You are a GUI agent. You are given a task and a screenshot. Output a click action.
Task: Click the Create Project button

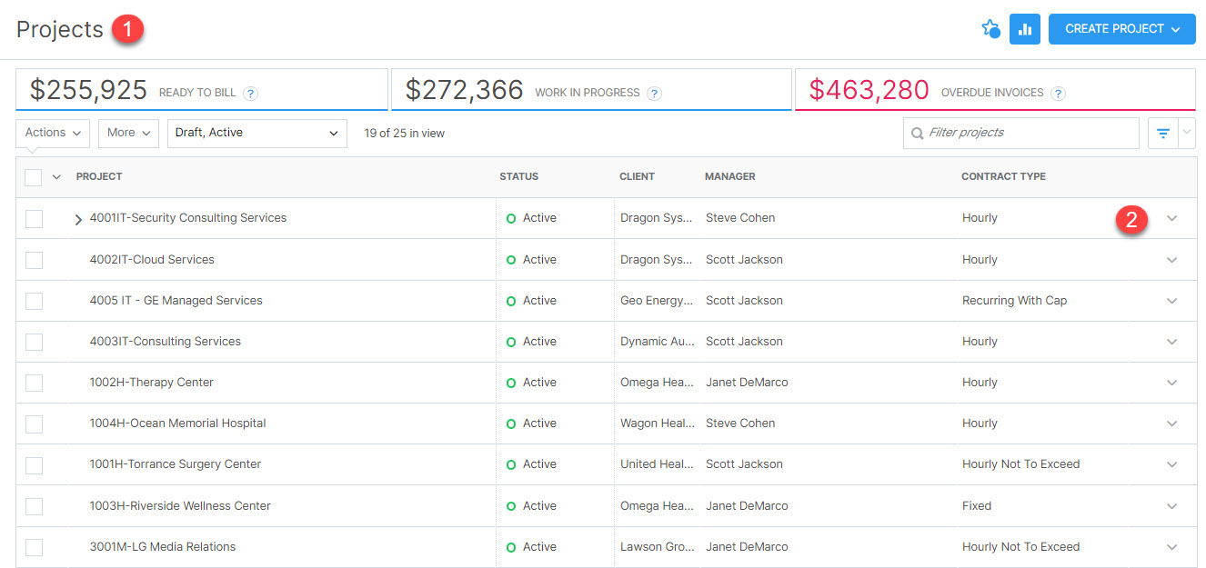click(x=1121, y=29)
